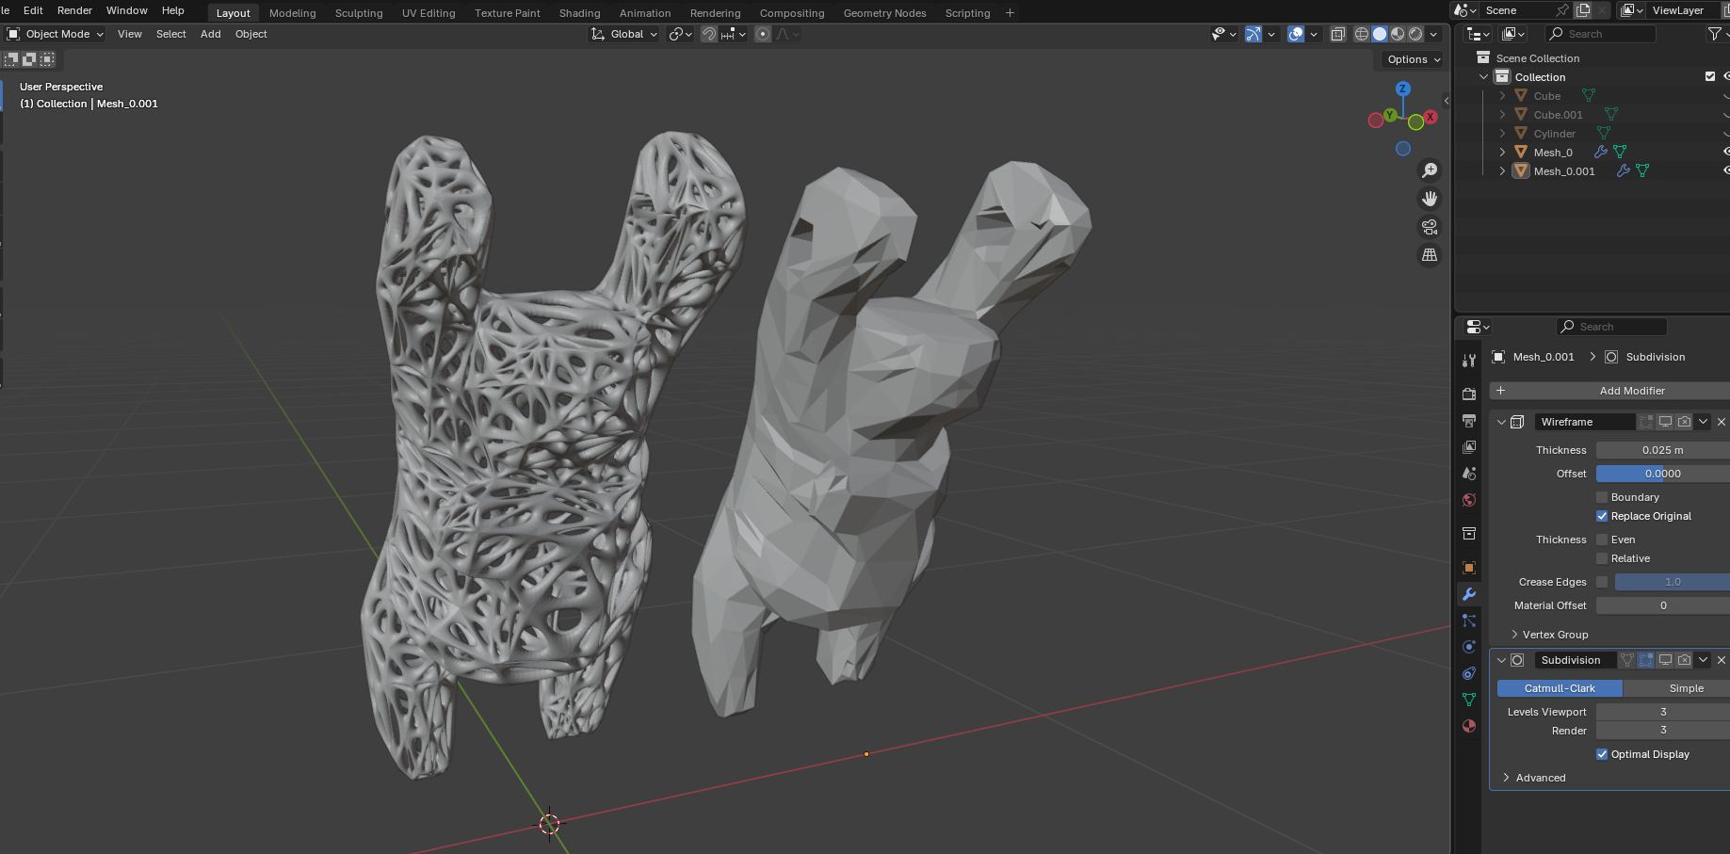Select Simple subdivision type
1730x854 pixels.
(x=1685, y=688)
